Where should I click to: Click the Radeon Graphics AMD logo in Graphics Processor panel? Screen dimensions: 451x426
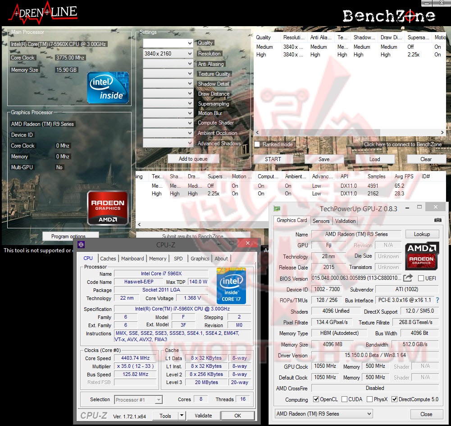point(108,208)
